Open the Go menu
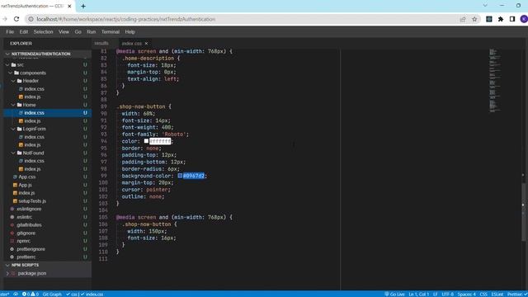The height and width of the screenshot is (297, 528). (78, 32)
